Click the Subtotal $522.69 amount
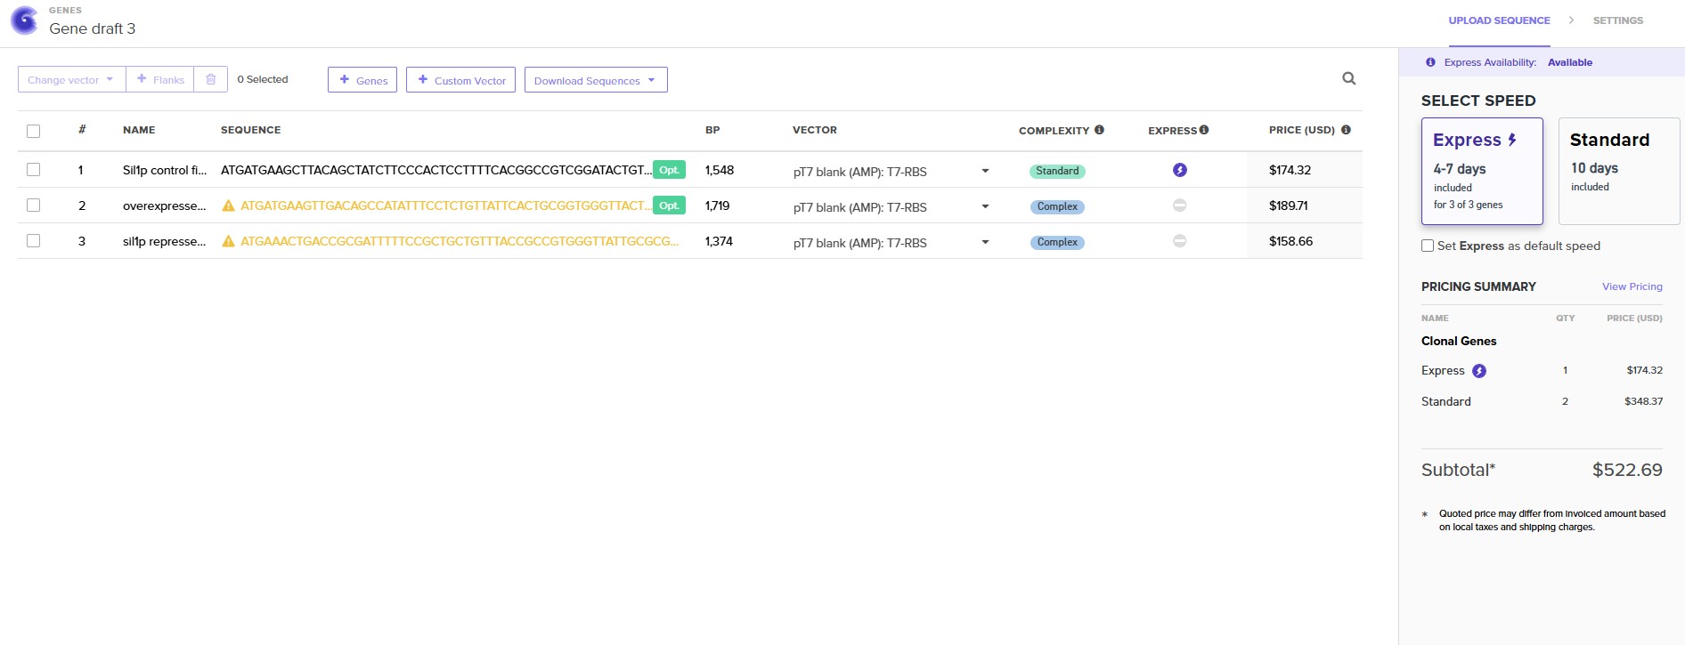This screenshot has height=645, width=1685. (1627, 470)
